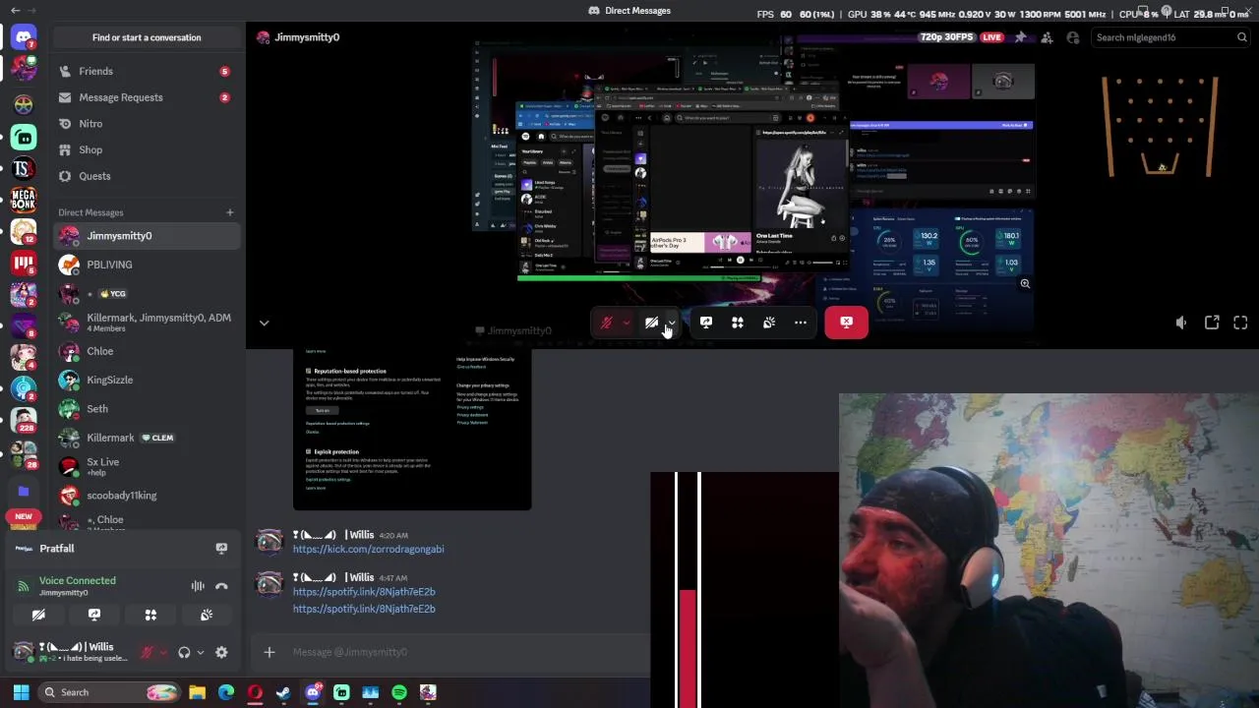Expand output device options in user panel
The width and height of the screenshot is (1259, 708).
click(x=201, y=652)
